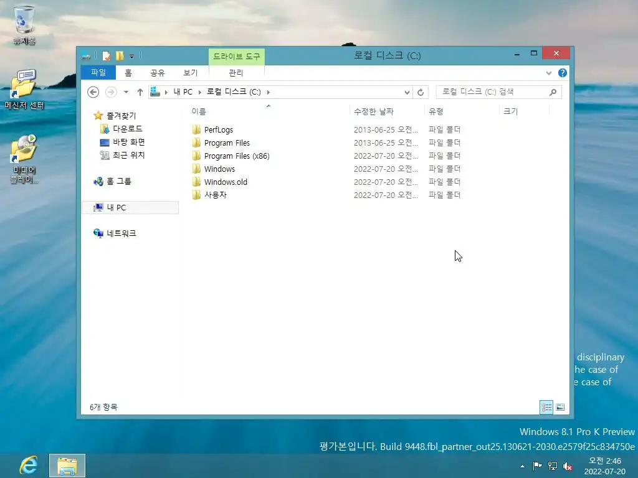
Task: Switch to the 공유 ribbon tab
Action: tap(158, 73)
